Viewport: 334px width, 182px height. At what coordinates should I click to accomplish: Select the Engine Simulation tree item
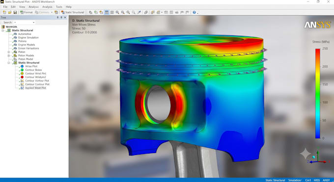pos(28,38)
